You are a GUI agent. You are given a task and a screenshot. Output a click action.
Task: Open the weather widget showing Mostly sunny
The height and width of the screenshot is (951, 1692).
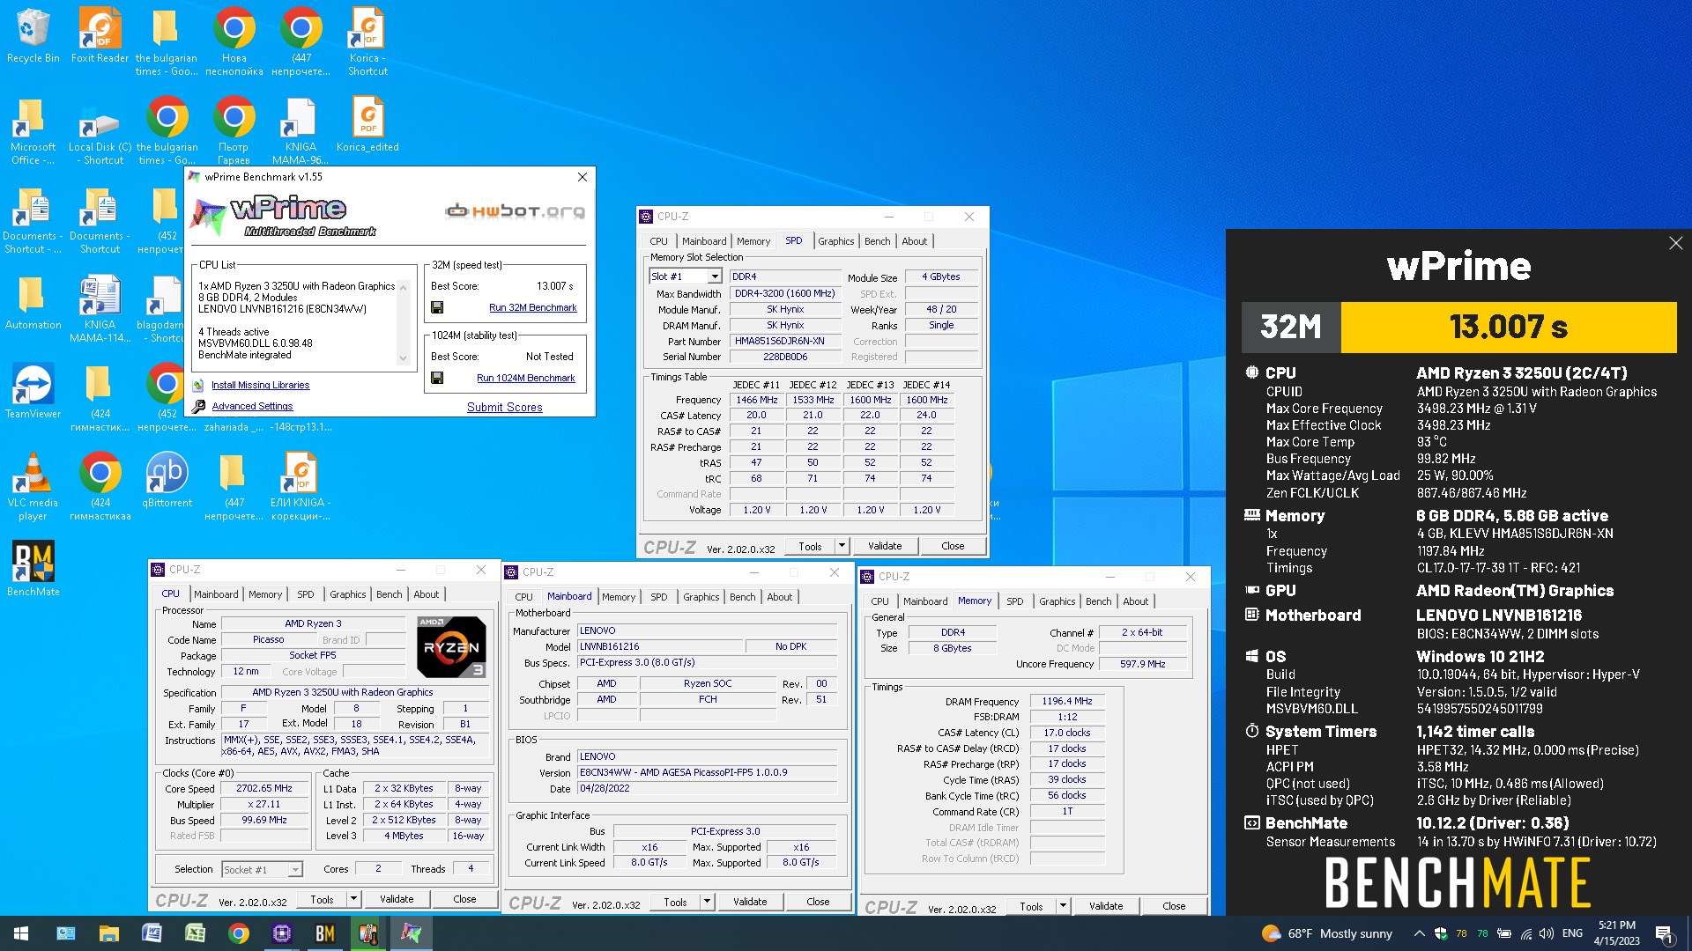1327,933
